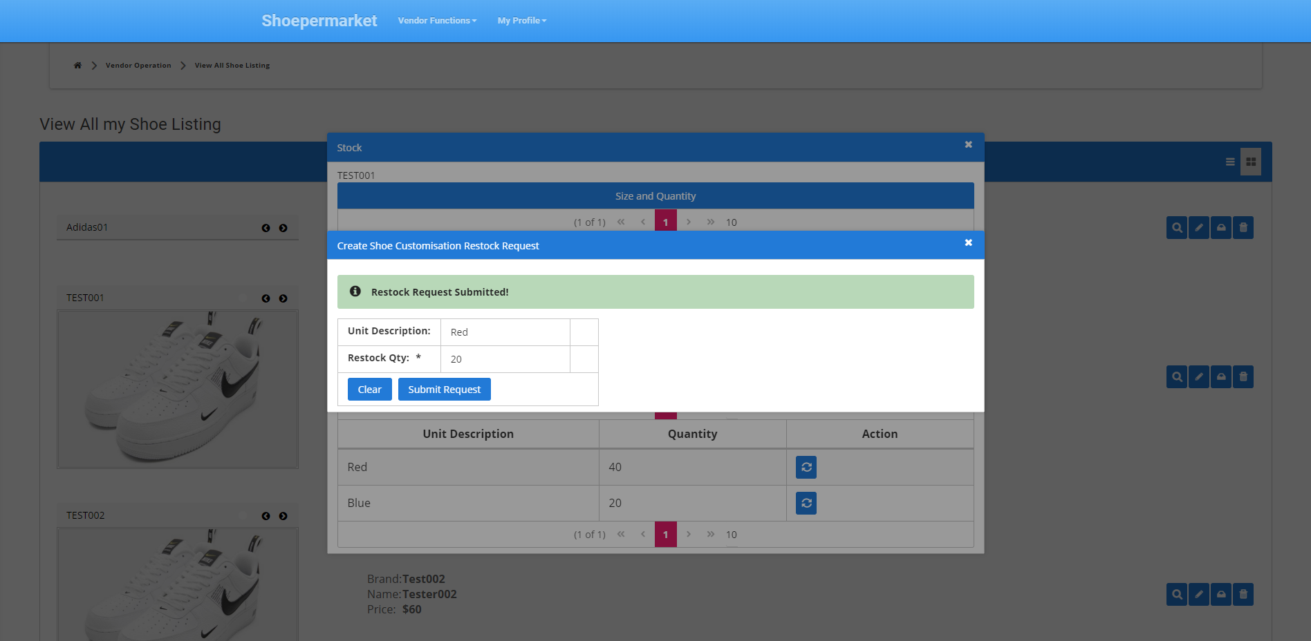The image size is (1311, 641).
Task: Go to last page in top paginator
Action: tap(710, 222)
